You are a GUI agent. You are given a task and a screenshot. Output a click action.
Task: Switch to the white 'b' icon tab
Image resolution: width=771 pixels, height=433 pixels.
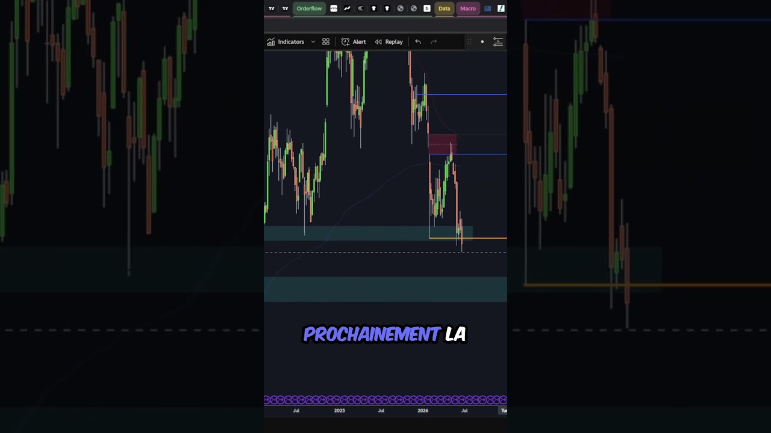[426, 8]
